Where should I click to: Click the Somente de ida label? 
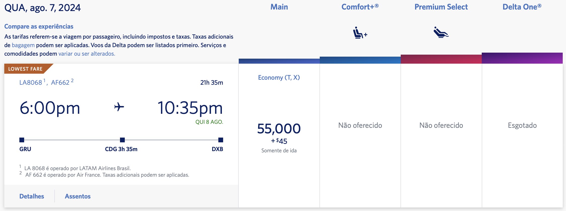pyautogui.click(x=279, y=151)
